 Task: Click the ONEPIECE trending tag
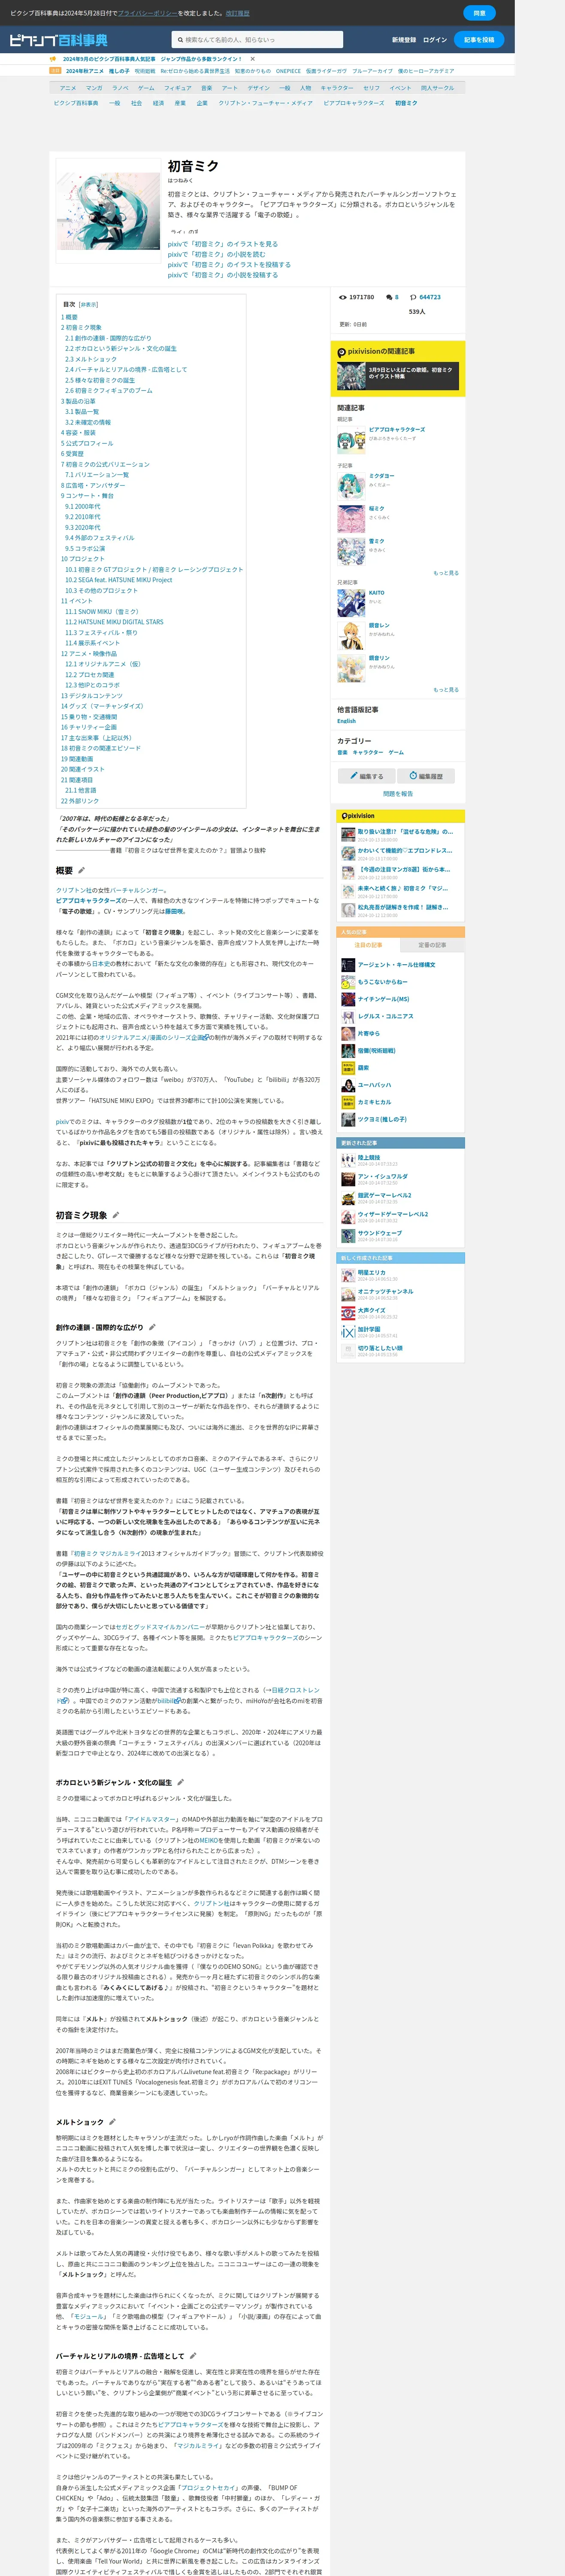288,71
